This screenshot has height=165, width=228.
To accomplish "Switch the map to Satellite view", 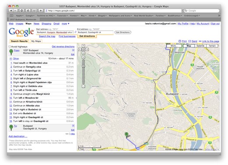I will pyautogui.click(x=200, y=46).
